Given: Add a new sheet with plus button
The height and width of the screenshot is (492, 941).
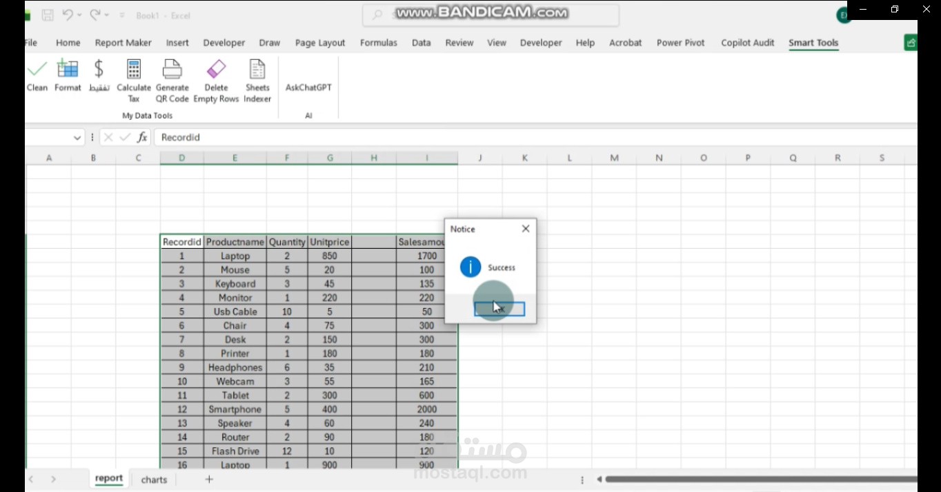Looking at the screenshot, I should click(209, 479).
